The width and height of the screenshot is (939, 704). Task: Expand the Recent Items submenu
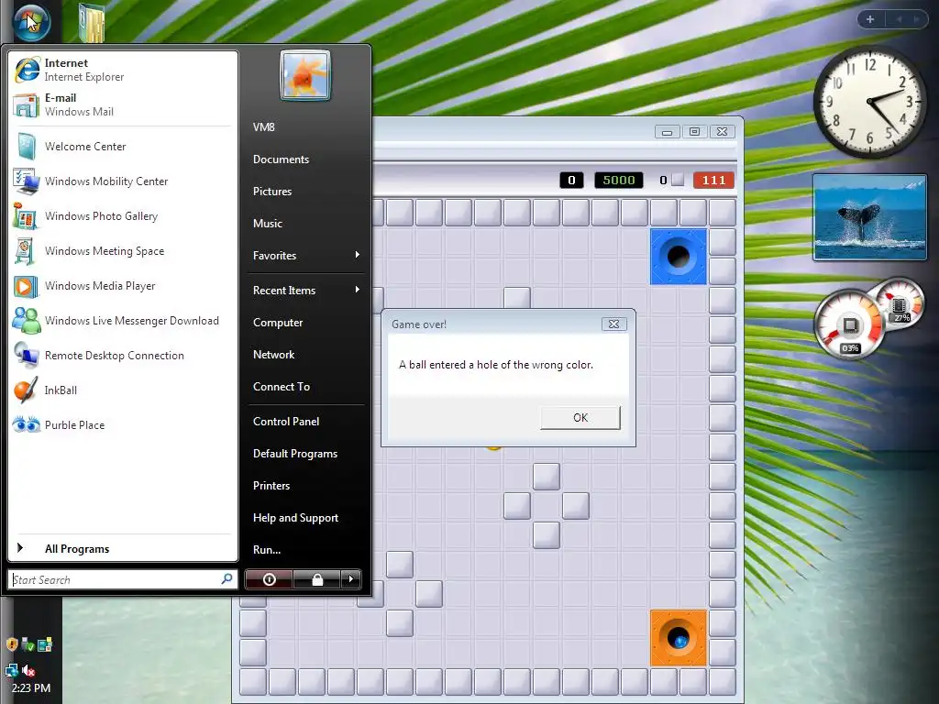pos(305,291)
